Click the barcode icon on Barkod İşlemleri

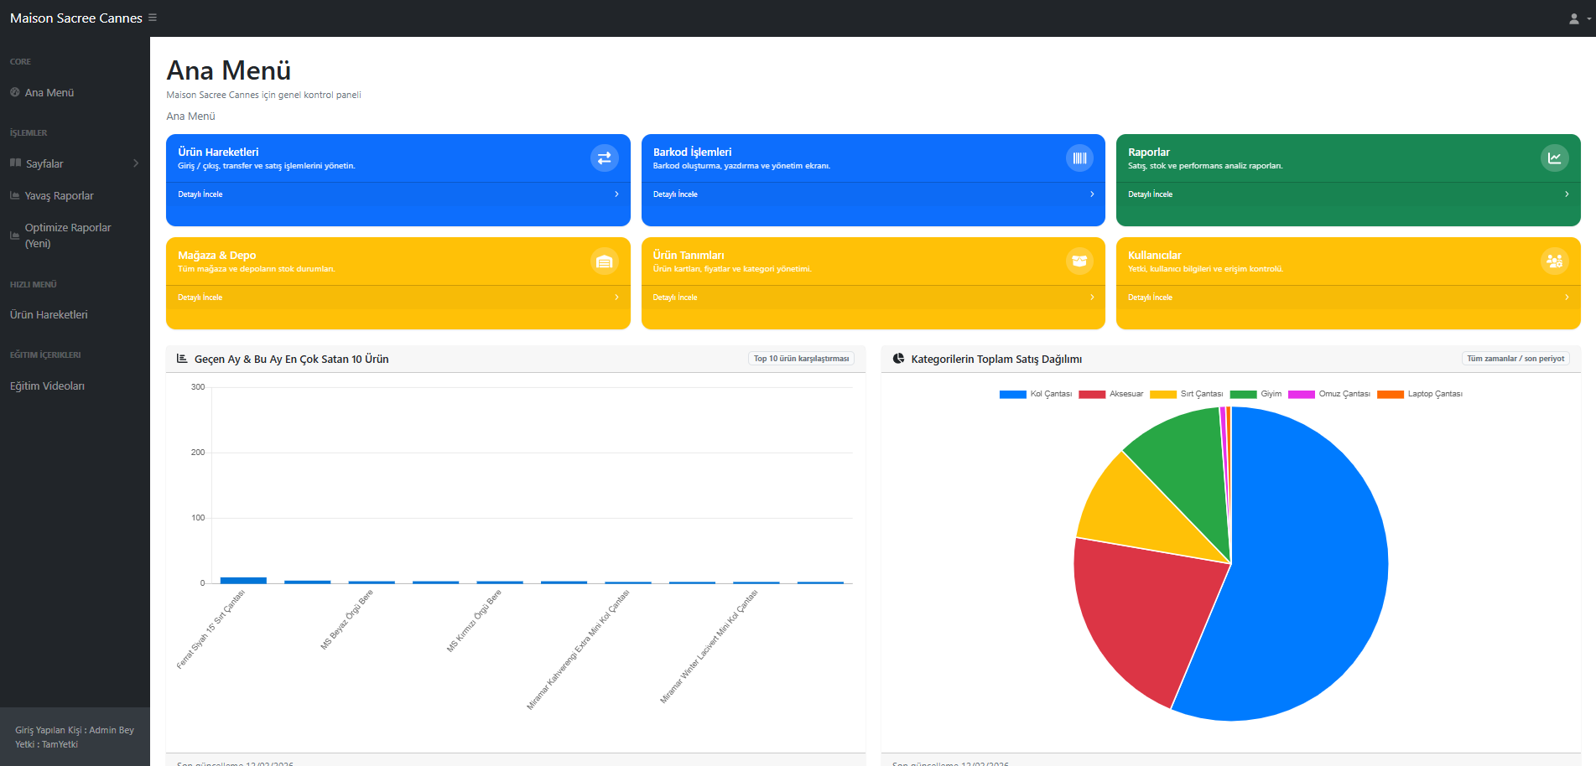click(x=1079, y=158)
